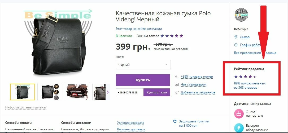The height and width of the screenshot is (133, 288).
Task: Click the next thumbnails arrow
Action: click(108, 92)
